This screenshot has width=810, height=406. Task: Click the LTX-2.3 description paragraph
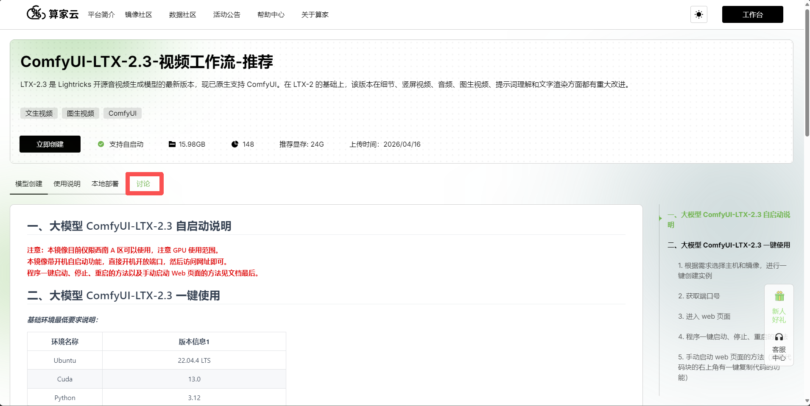click(x=326, y=84)
